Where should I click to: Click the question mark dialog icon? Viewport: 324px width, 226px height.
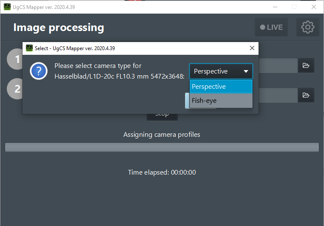point(39,71)
